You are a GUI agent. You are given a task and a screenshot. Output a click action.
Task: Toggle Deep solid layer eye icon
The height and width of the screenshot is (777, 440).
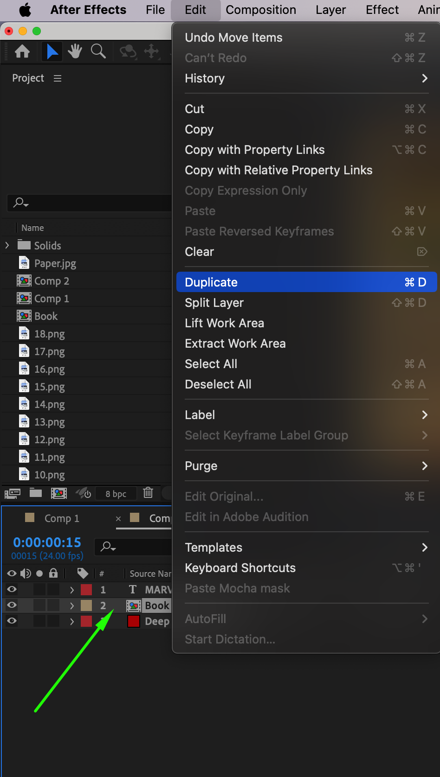(x=12, y=621)
